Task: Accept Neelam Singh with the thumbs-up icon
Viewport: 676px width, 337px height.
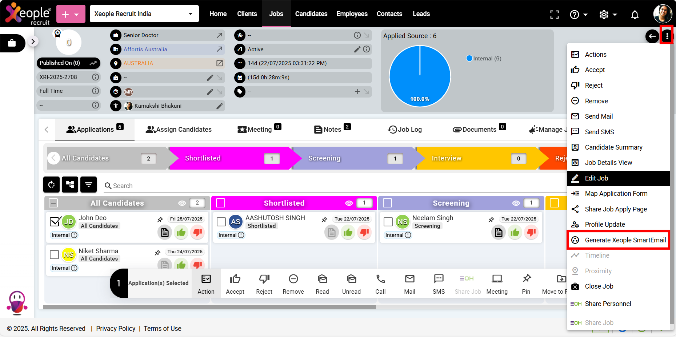Action: tap(515, 232)
